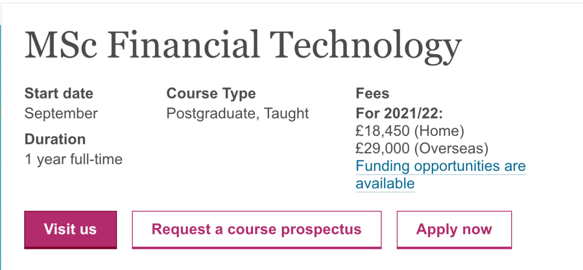Click the word "Taught" under Course Type

pyautogui.click(x=287, y=114)
